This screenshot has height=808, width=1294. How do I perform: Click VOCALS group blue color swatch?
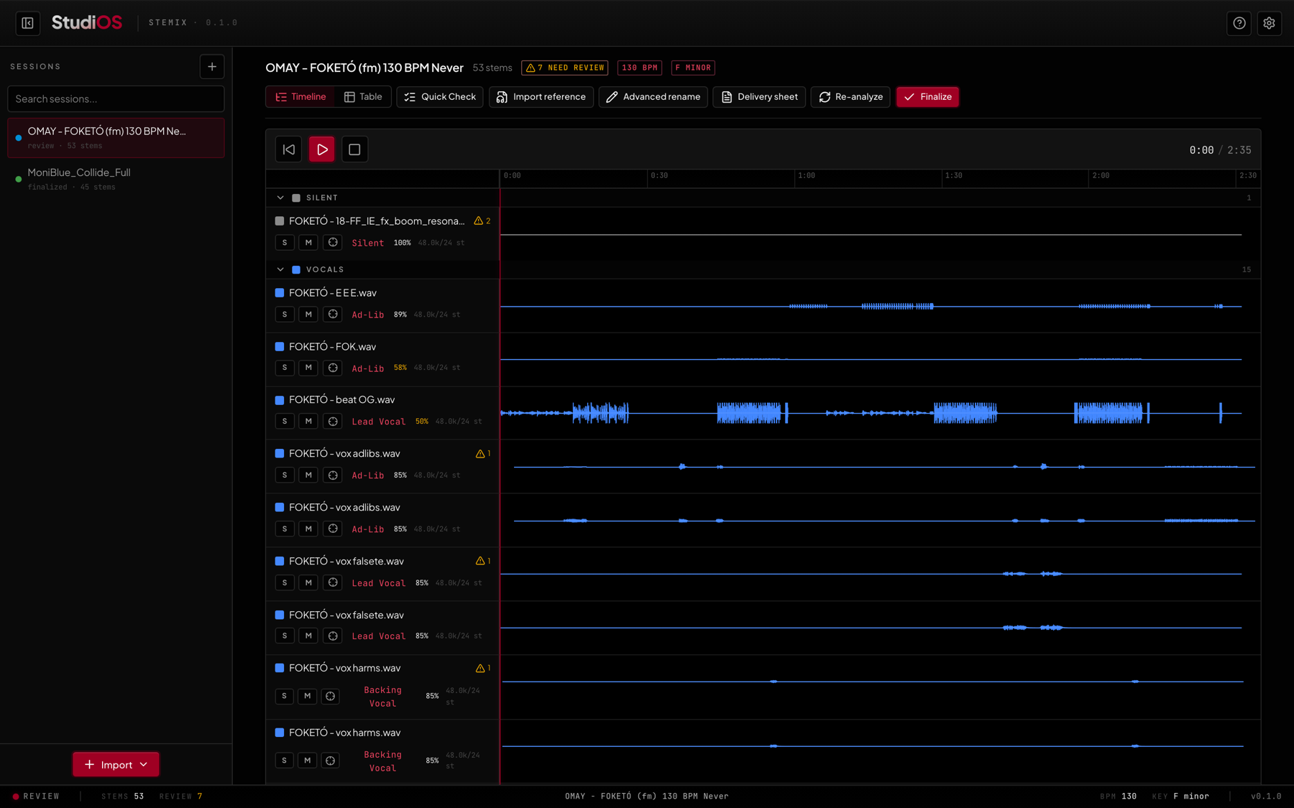click(296, 269)
